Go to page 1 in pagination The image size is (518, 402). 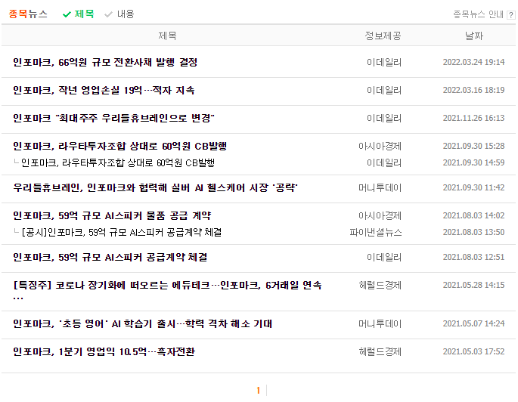[x=259, y=391]
